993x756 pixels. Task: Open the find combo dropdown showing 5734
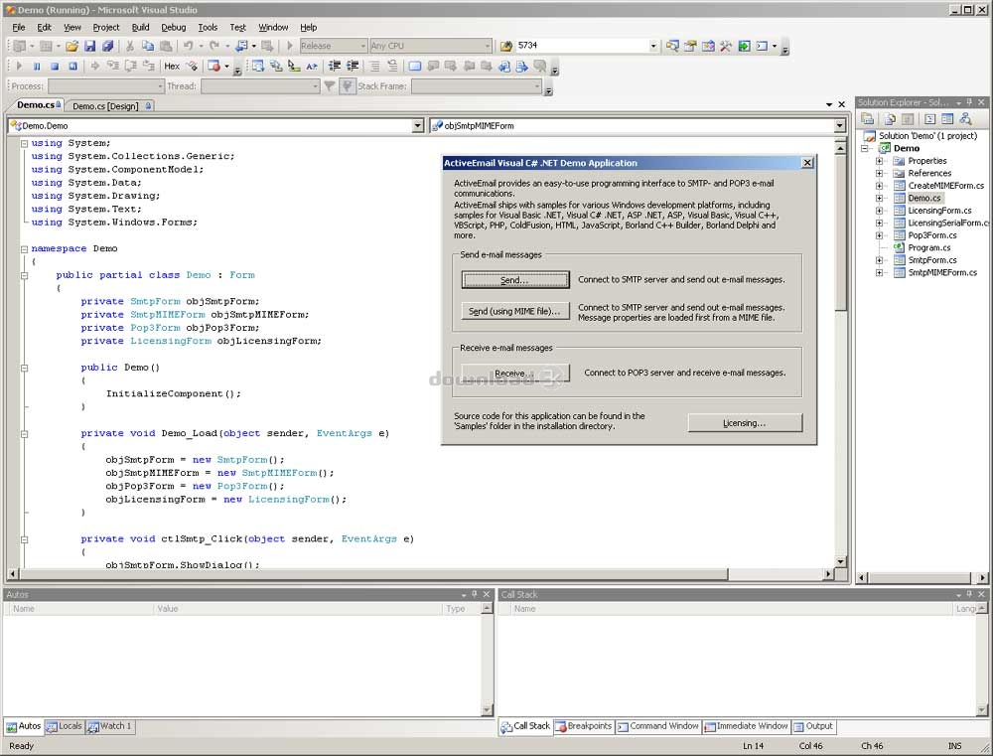pos(653,46)
